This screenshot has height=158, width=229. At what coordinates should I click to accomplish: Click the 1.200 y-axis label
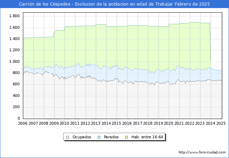tap(14, 50)
